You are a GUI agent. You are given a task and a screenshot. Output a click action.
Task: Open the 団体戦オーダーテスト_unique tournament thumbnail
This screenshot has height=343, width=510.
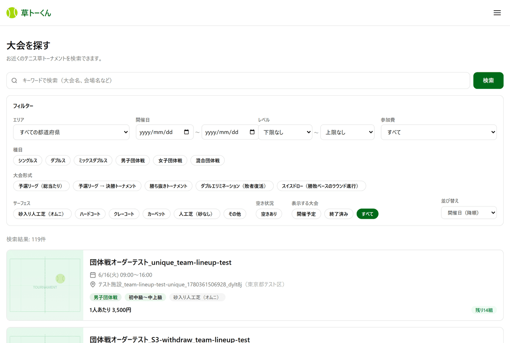pyautogui.click(x=45, y=285)
